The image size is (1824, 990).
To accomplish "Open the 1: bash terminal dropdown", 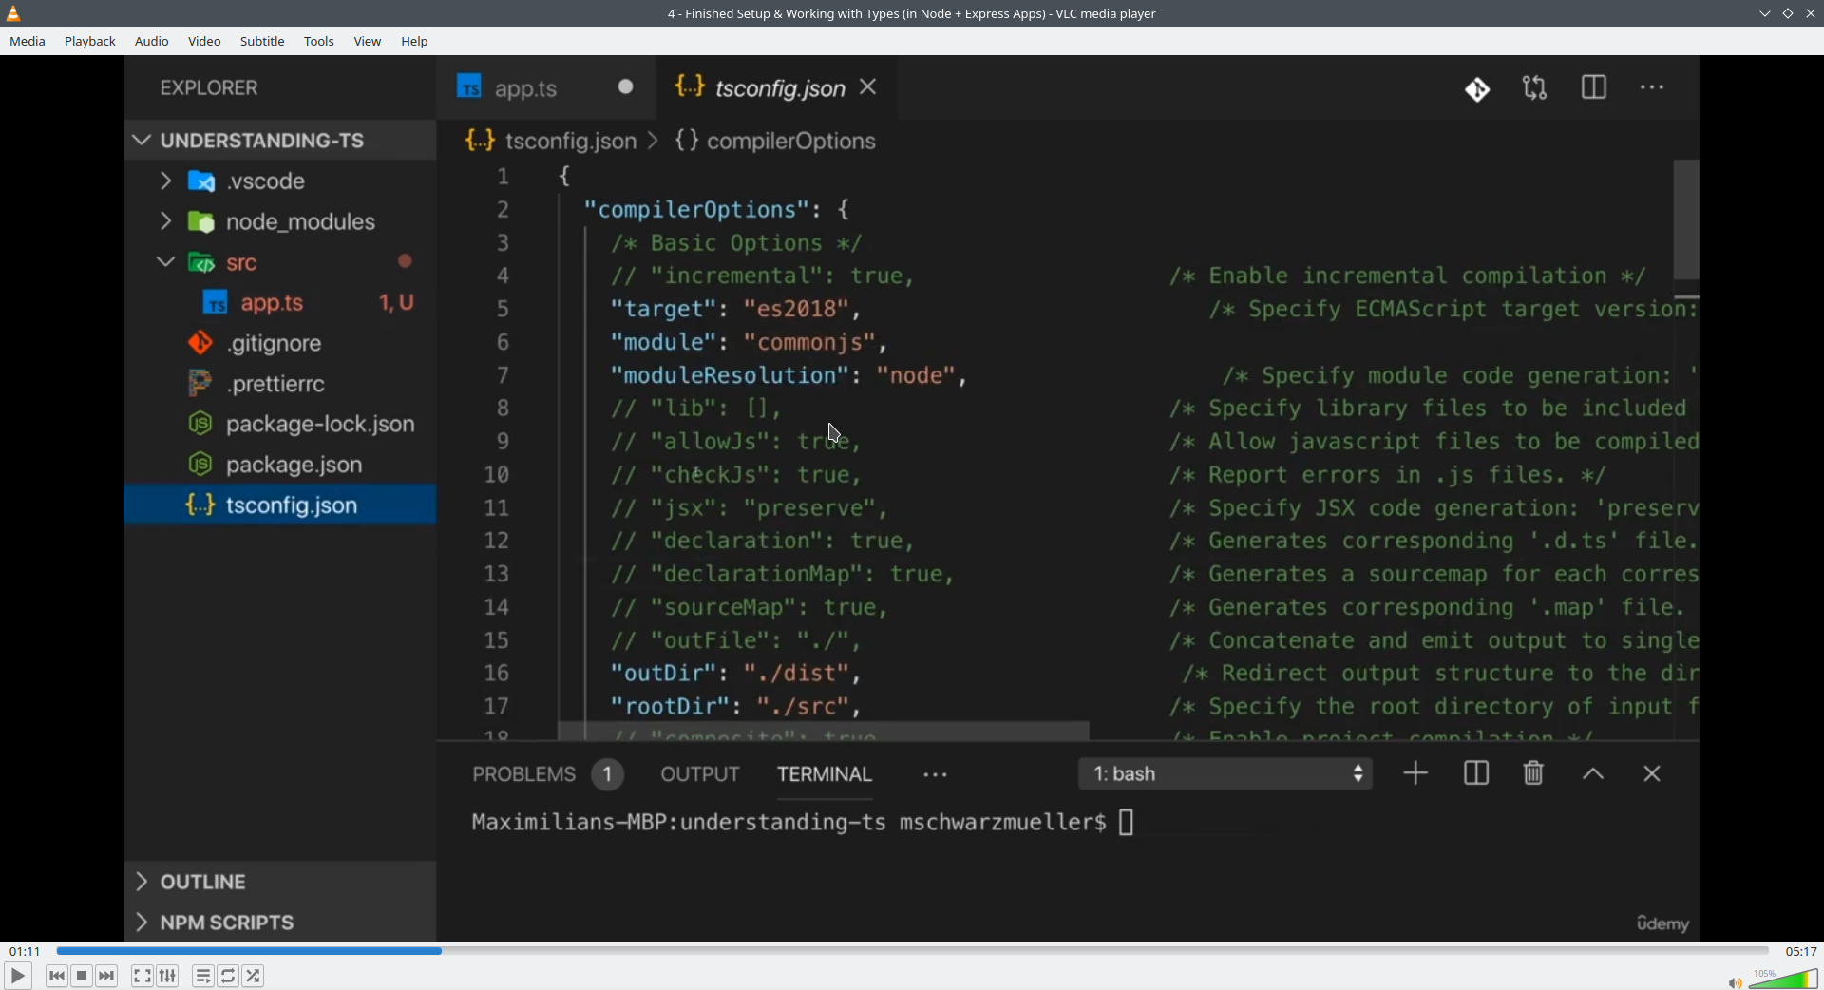I will [1225, 773].
